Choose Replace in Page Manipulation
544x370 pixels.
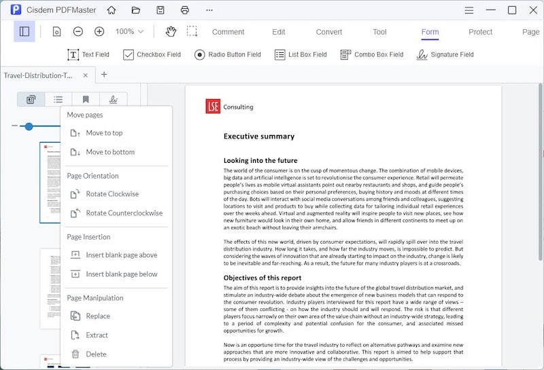116,316
